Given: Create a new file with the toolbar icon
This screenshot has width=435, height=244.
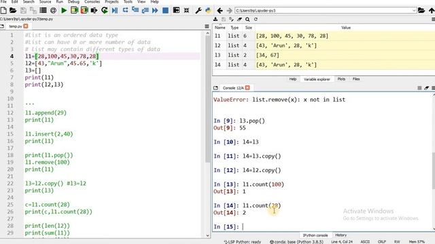Looking at the screenshot, I should tap(3, 11).
